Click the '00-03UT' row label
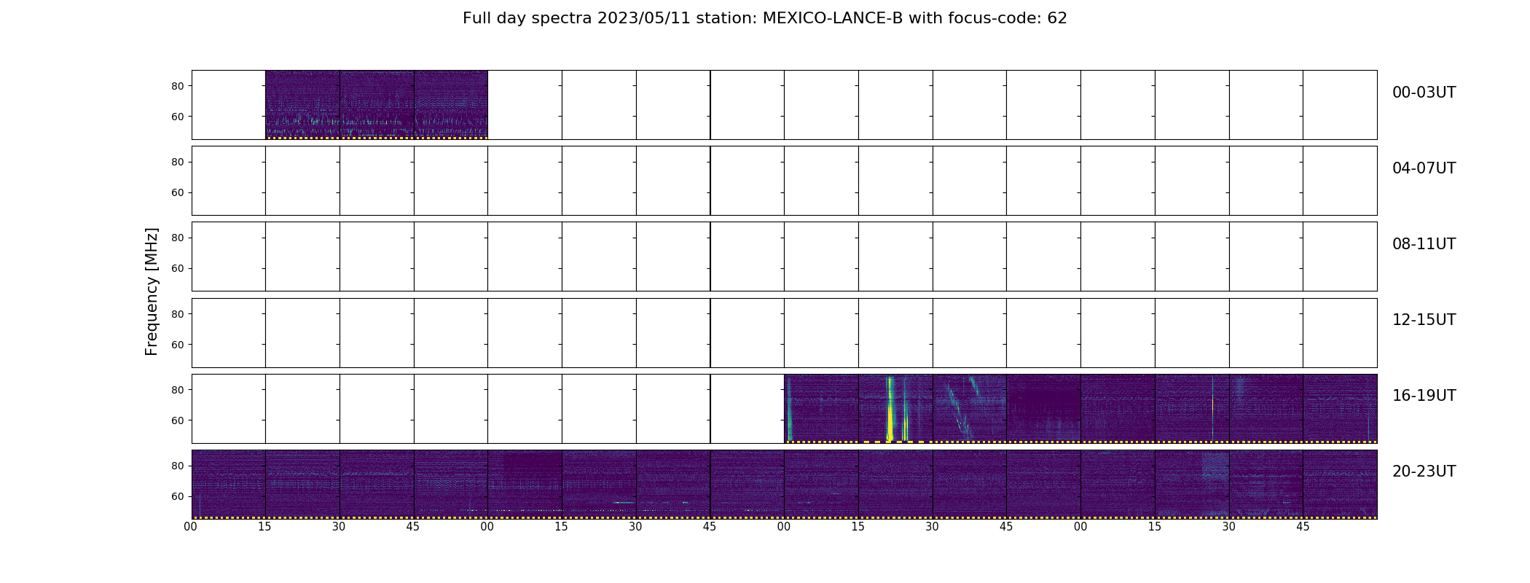 pos(1424,93)
